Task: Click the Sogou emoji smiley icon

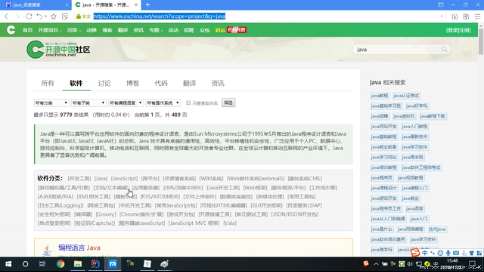Action: tap(440, 253)
